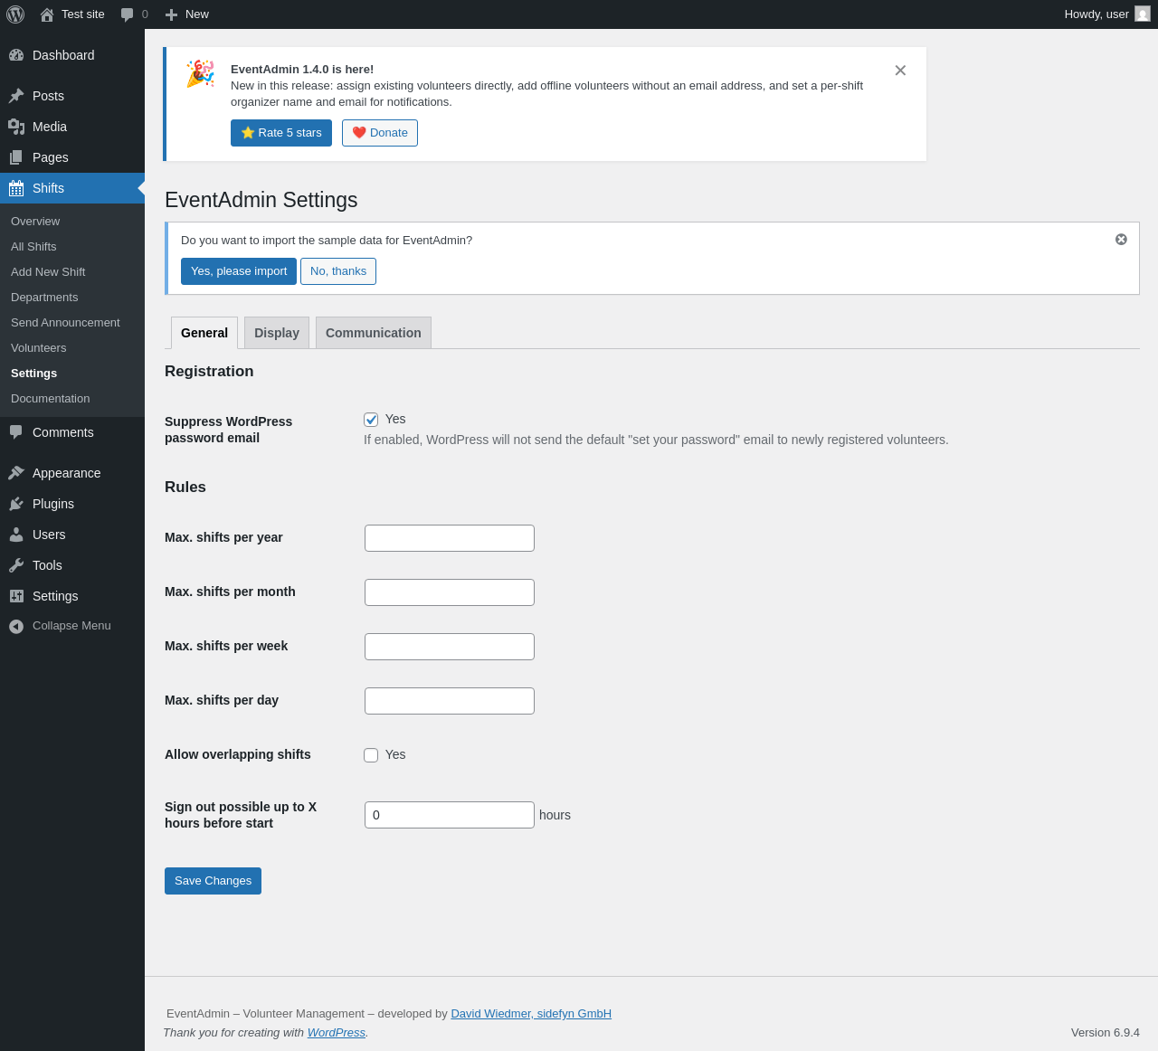Click the Test site name link
The width and height of the screenshot is (1158, 1051).
83,14
